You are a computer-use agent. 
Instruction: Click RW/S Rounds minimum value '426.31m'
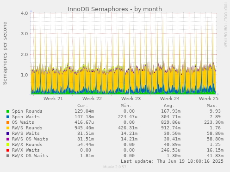(128, 128)
